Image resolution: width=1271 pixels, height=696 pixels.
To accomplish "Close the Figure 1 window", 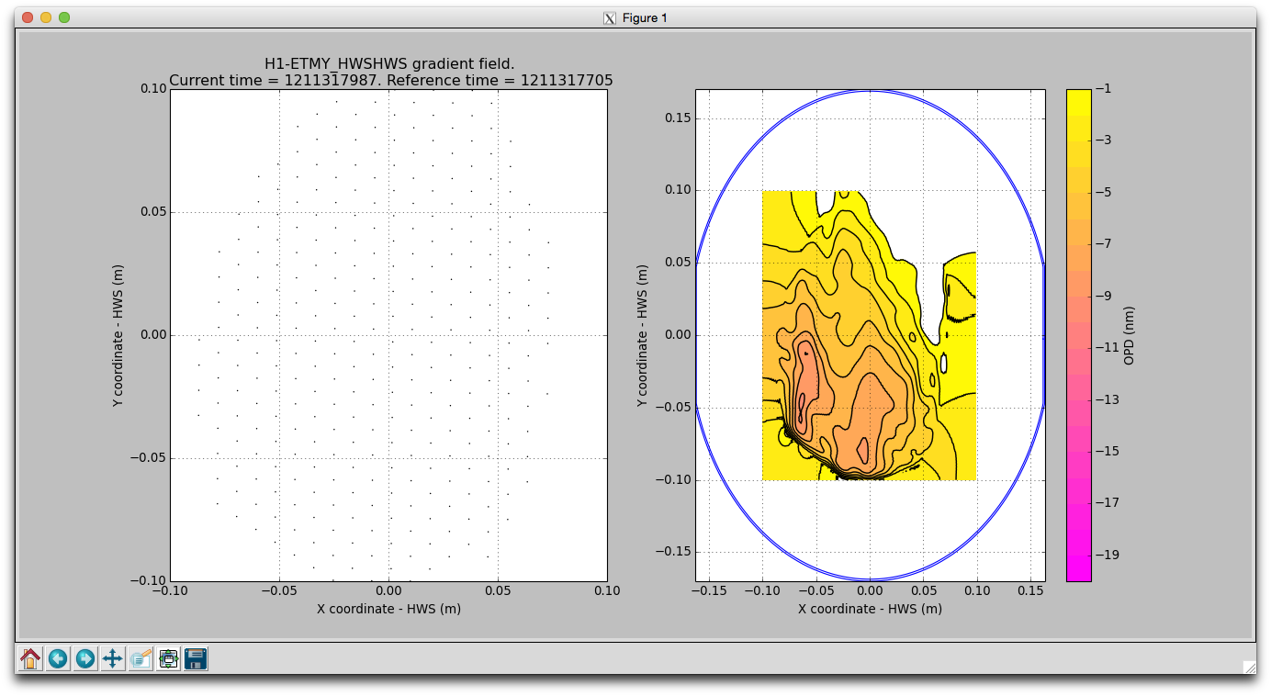I will (x=28, y=17).
